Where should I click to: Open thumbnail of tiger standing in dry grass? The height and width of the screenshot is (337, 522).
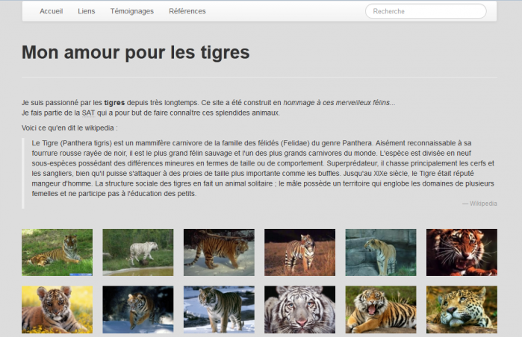300,252
